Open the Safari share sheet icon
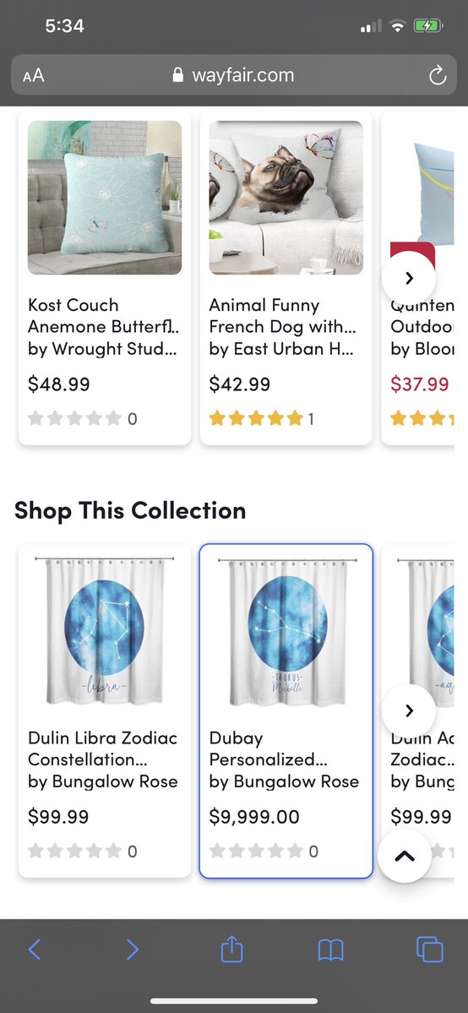 click(x=232, y=949)
